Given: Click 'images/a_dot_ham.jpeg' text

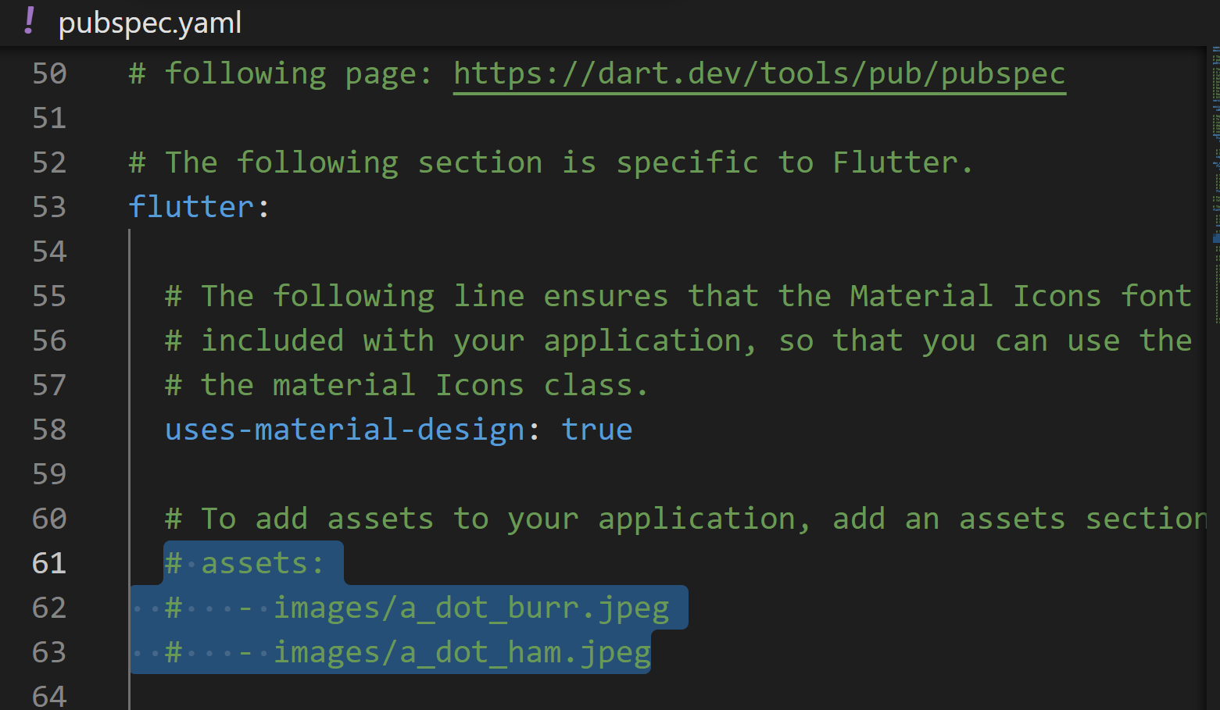Looking at the screenshot, I should point(462,652).
